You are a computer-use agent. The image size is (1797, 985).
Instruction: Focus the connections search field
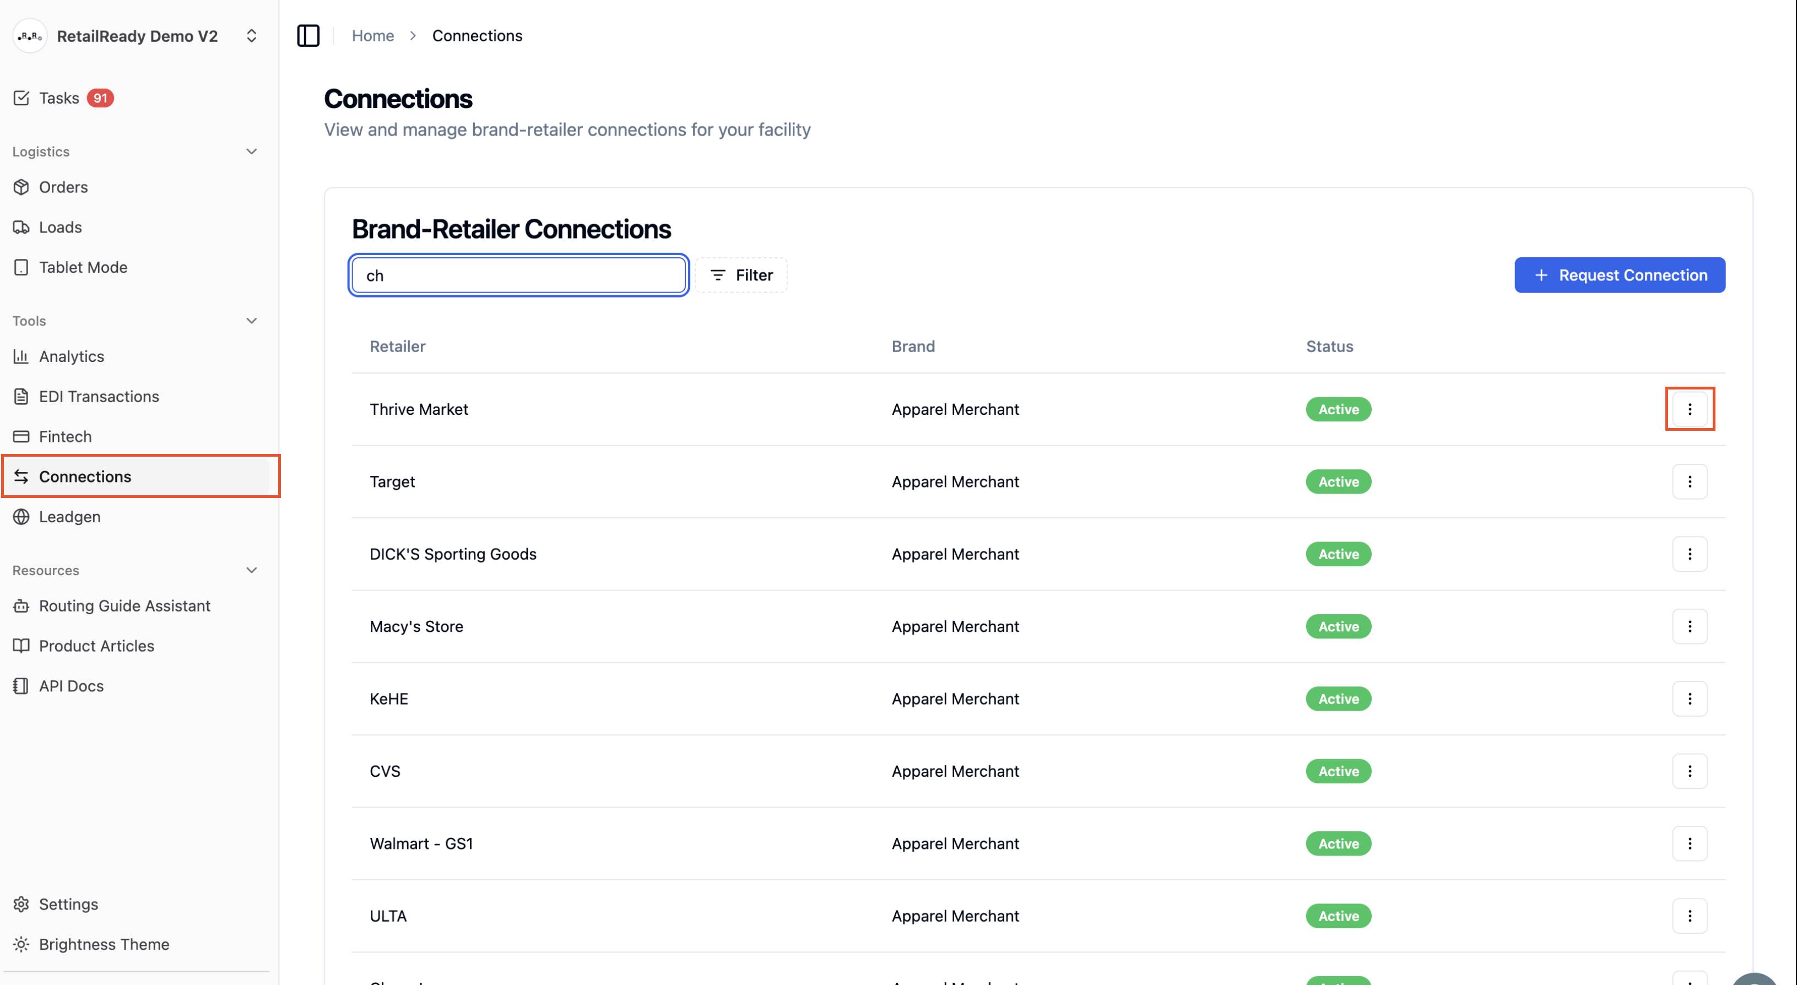(x=518, y=275)
